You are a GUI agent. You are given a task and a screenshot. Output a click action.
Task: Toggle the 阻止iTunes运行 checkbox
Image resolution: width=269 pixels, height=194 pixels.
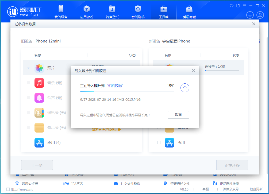click(8, 189)
